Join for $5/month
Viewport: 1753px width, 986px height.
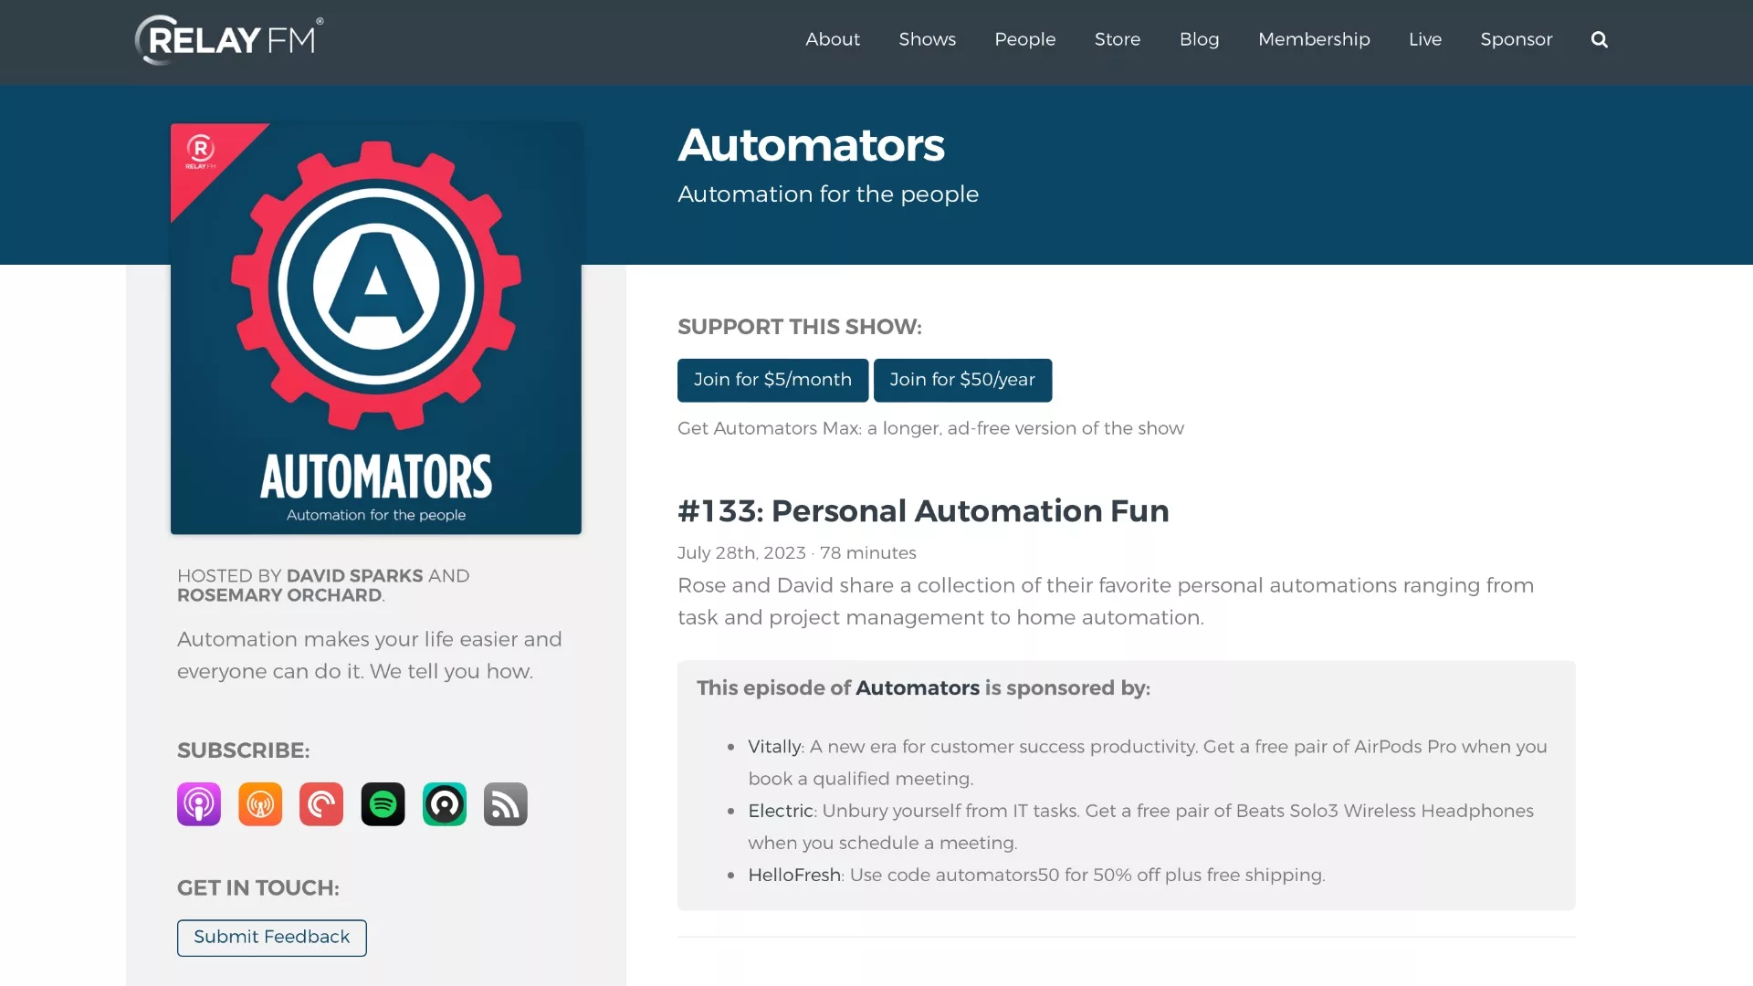click(x=772, y=380)
